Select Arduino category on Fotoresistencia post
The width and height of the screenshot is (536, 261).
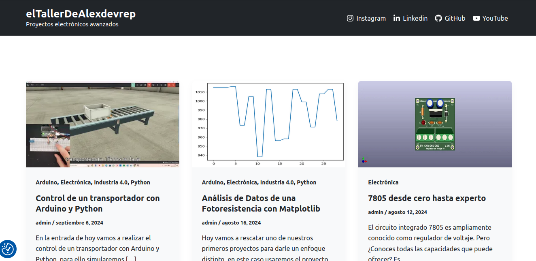(213, 182)
